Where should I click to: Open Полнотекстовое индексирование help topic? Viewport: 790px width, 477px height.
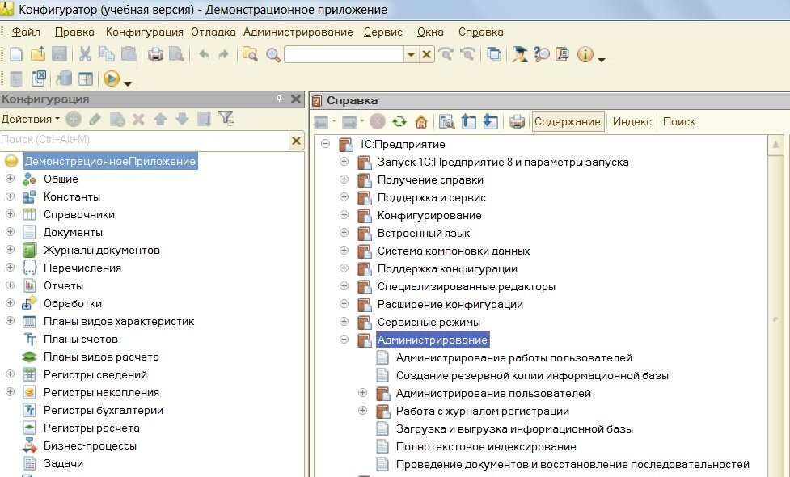pyautogui.click(x=486, y=446)
